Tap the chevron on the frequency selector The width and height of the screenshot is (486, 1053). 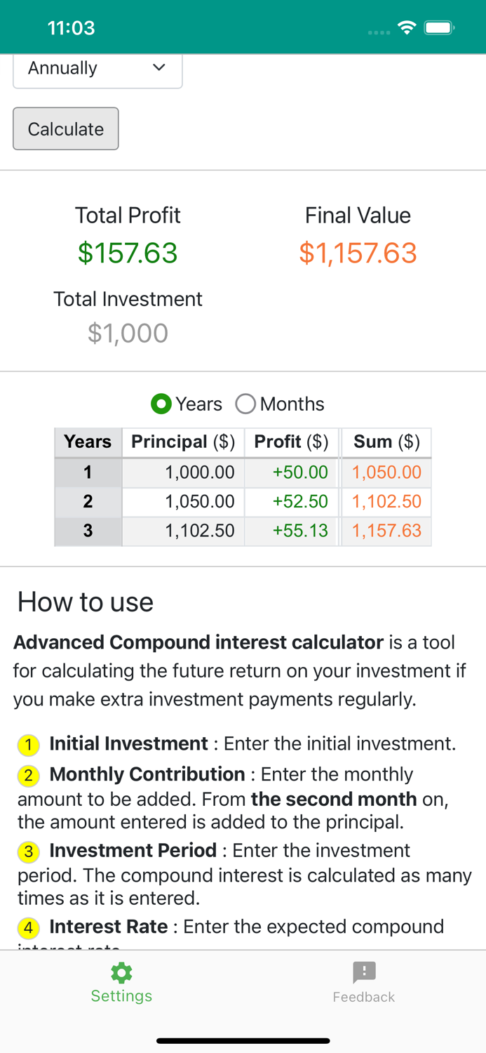click(158, 68)
